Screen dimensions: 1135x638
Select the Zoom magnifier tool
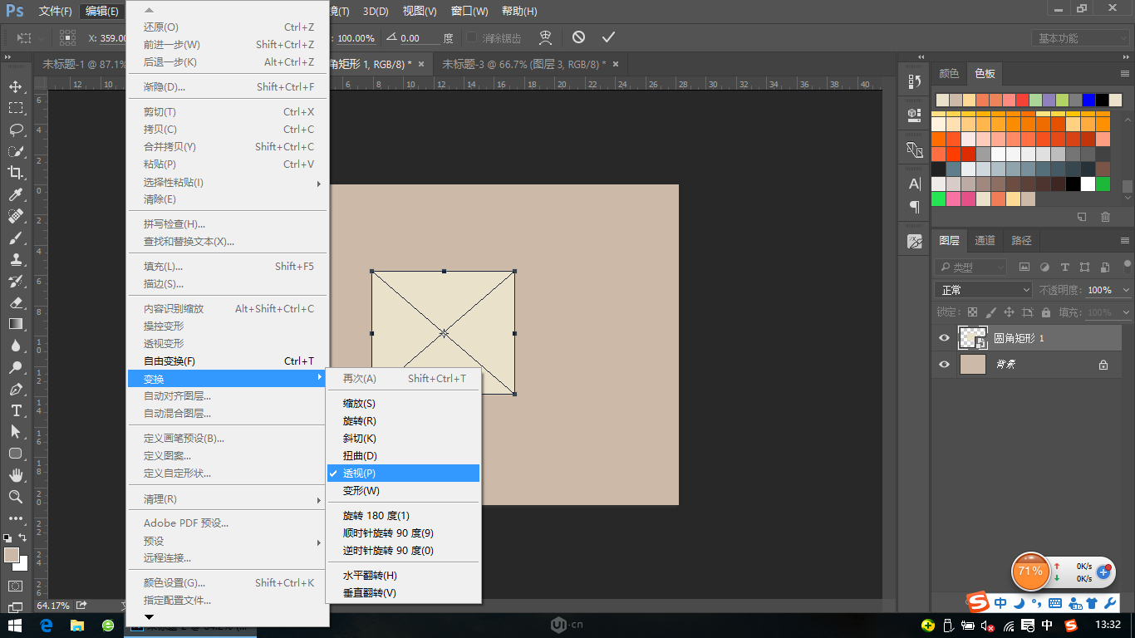click(16, 497)
